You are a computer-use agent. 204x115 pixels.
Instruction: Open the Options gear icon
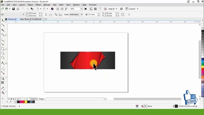pyautogui.click(x=121, y=9)
